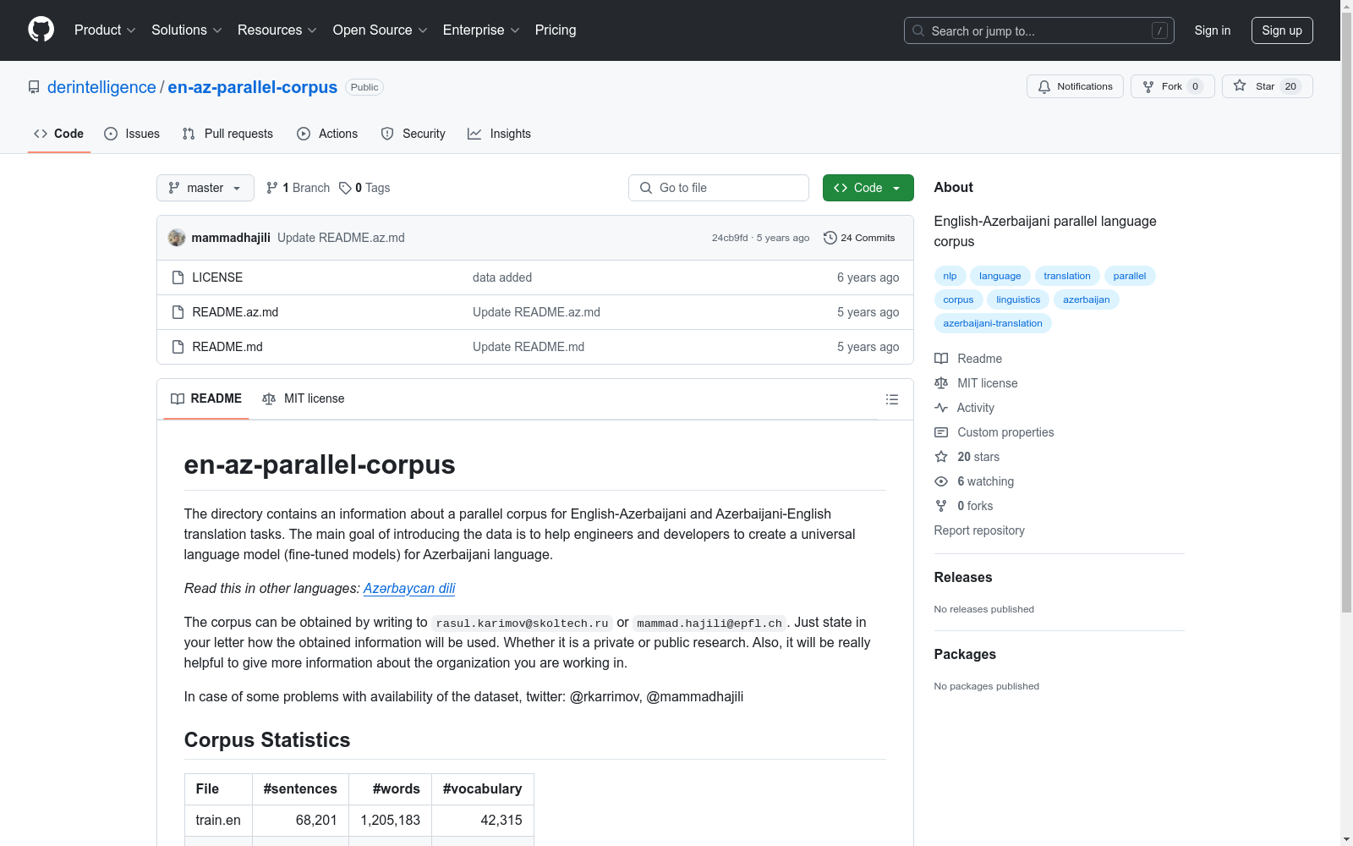Select the nlp topic tag
The width and height of the screenshot is (1353, 846).
coord(950,276)
